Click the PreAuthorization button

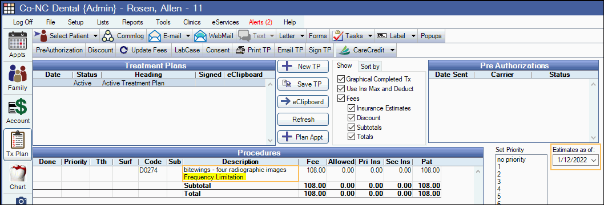pos(59,50)
